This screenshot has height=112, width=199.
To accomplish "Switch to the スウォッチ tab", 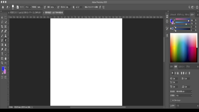I will 173,15.
